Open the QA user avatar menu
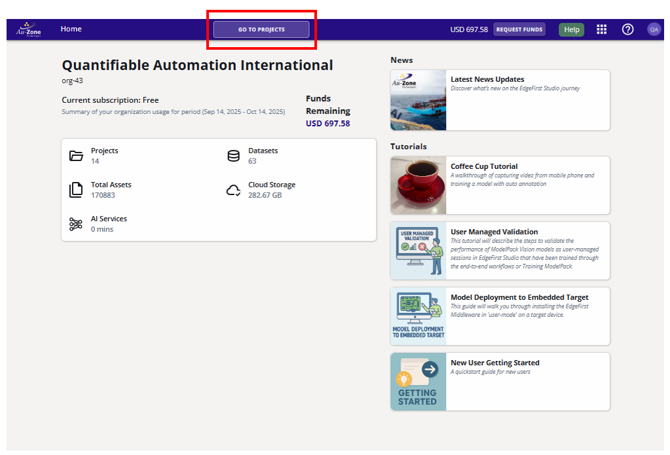Screen dimensions: 670x455 pyautogui.click(x=654, y=29)
